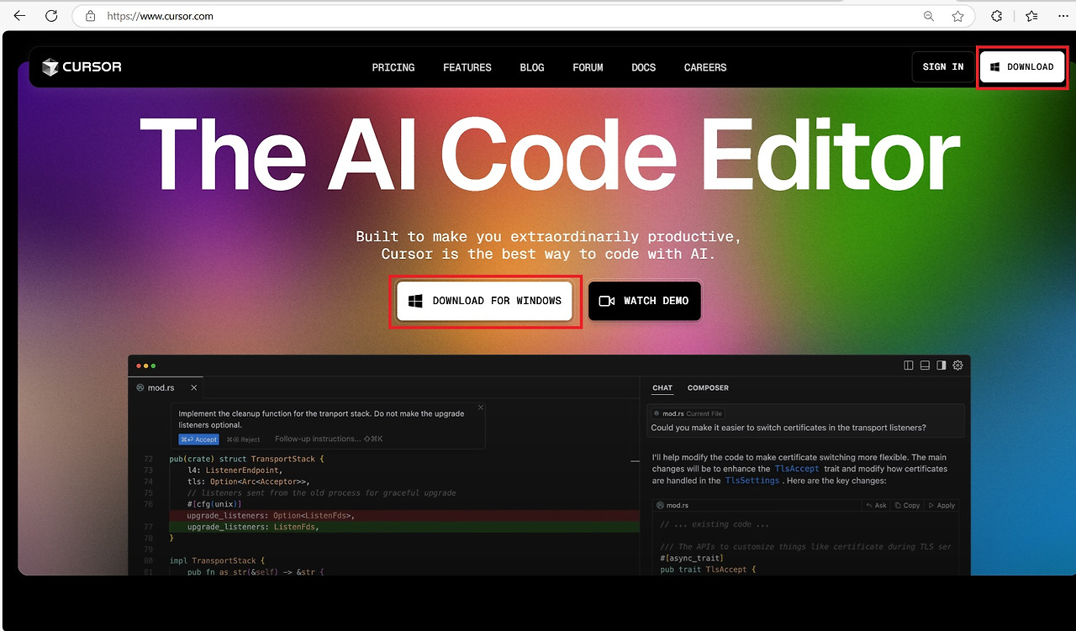The image size is (1076, 631).
Task: View site info via the padlock icon
Action: pos(90,16)
